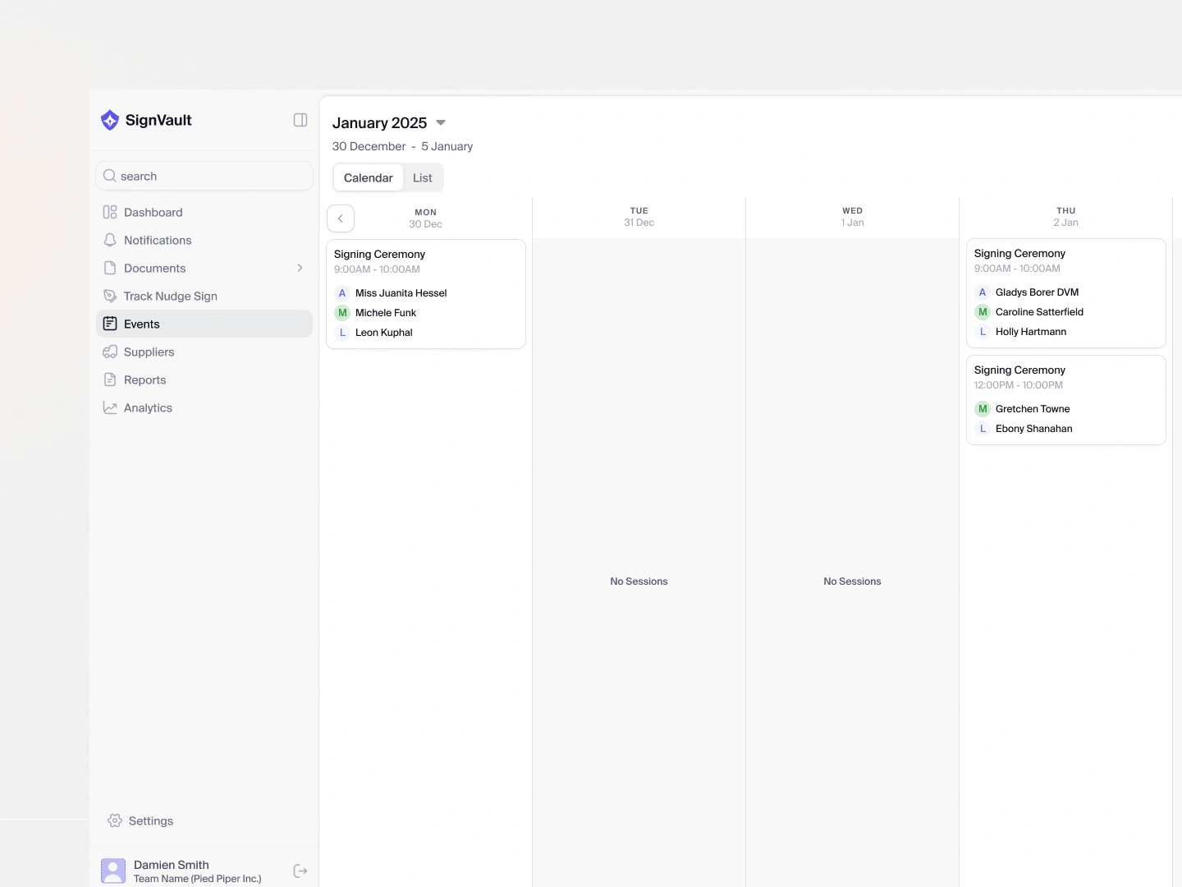Viewport: 1182px width, 887px height.
Task: Open Monday's Signing Ceremony title
Action: [x=379, y=255]
